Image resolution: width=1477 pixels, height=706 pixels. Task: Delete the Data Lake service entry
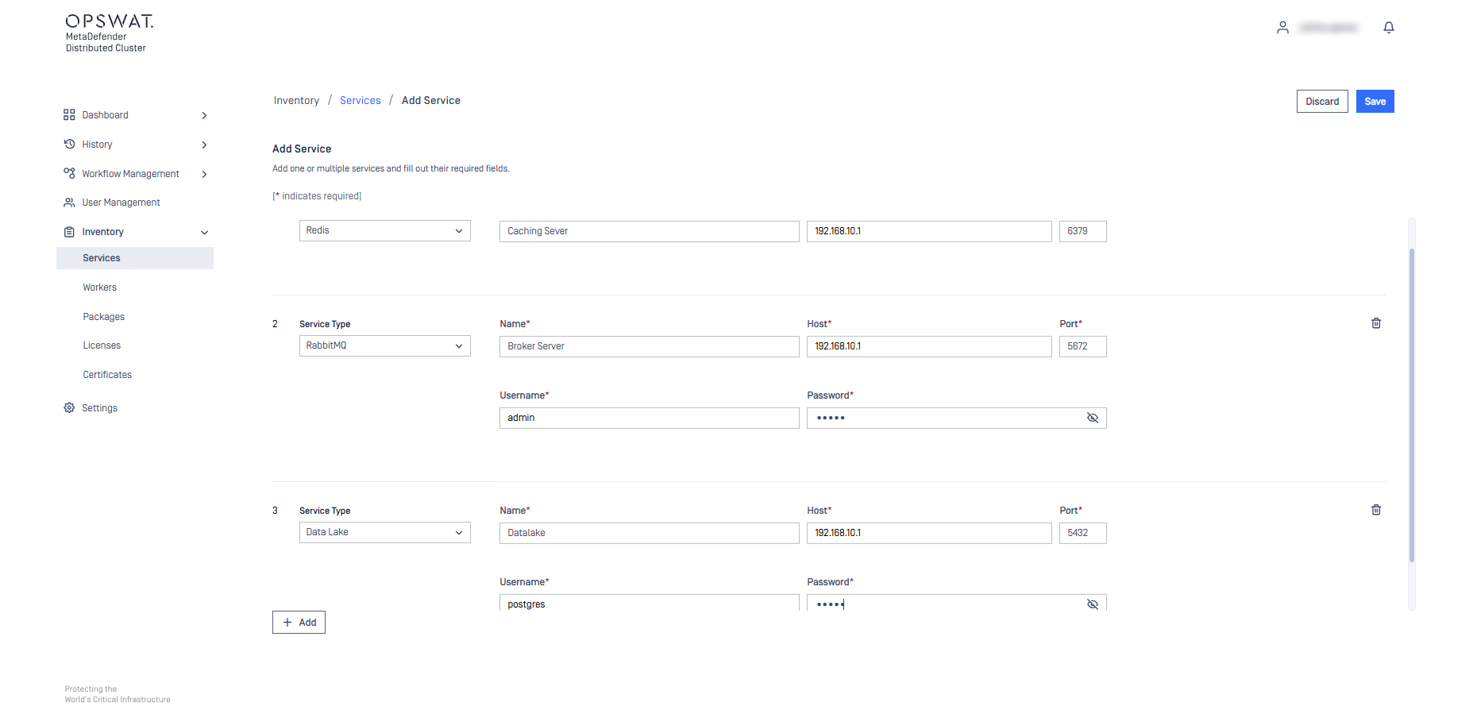click(x=1375, y=510)
